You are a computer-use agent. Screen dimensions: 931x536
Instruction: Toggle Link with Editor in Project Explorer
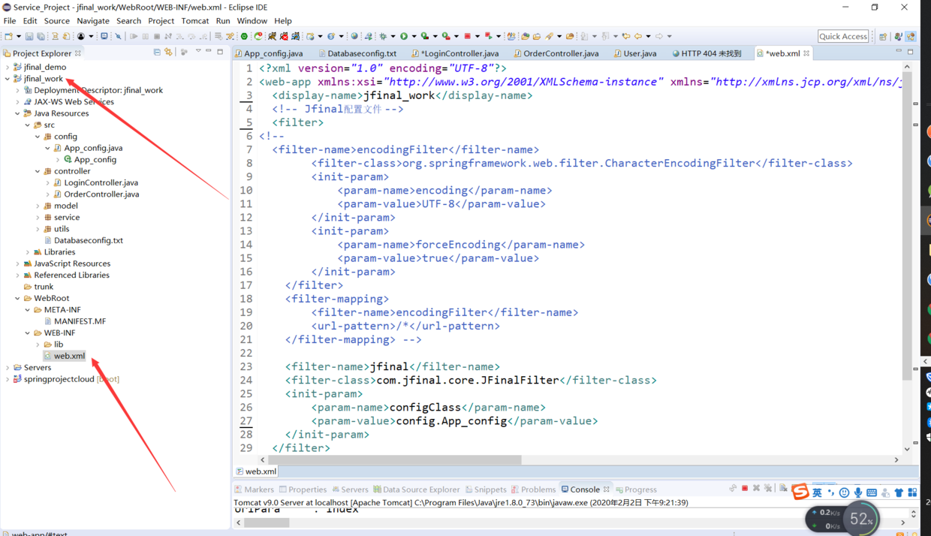[x=168, y=53]
